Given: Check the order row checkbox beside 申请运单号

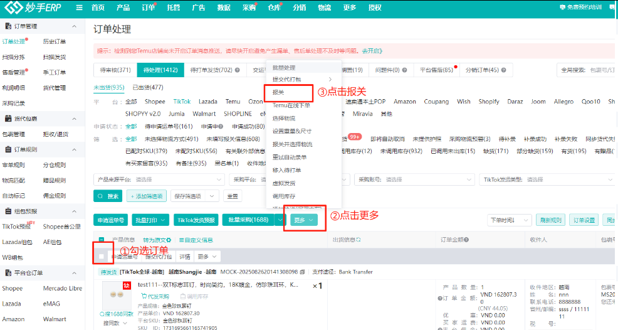Looking at the screenshot, I should pos(102,257).
